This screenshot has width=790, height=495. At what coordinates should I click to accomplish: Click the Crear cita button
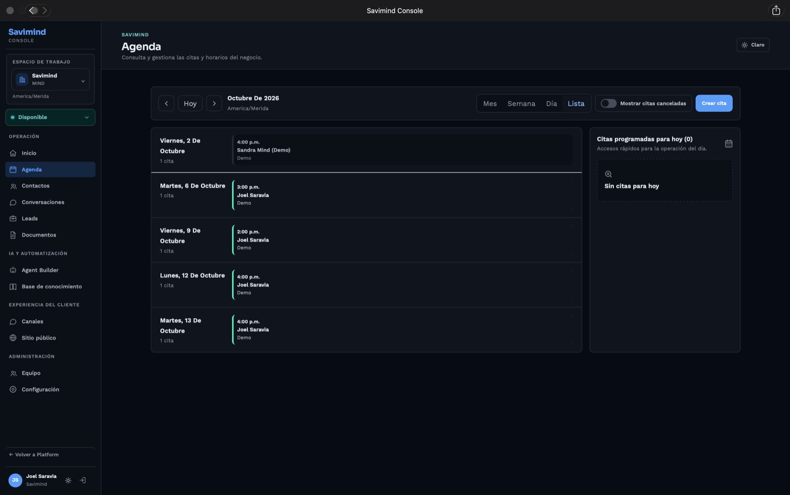(714, 104)
